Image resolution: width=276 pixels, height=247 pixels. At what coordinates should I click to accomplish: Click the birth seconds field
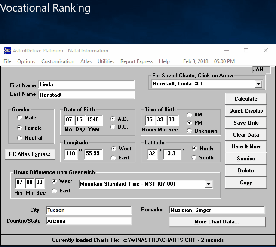coord(172,120)
